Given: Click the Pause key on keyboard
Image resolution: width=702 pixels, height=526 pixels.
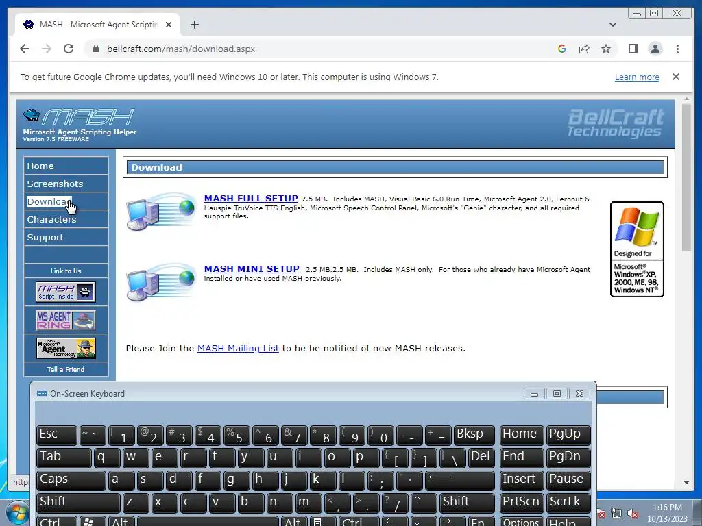Looking at the screenshot, I should coord(568,480).
